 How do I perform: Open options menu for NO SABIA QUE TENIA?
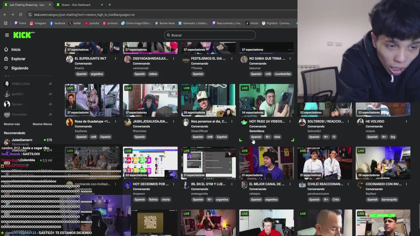290,58
